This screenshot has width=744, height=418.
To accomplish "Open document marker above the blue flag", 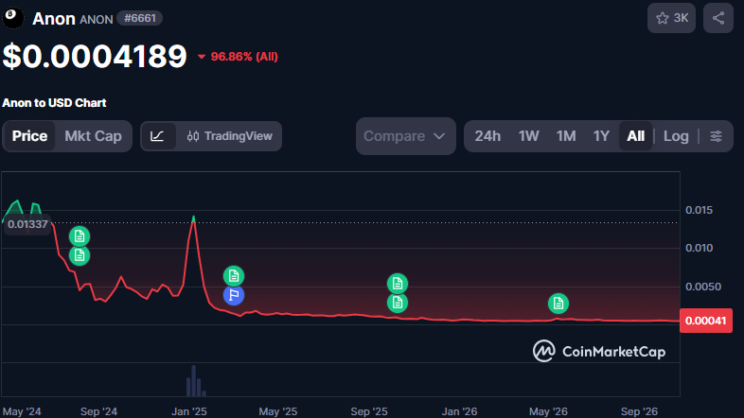I will pos(234,276).
